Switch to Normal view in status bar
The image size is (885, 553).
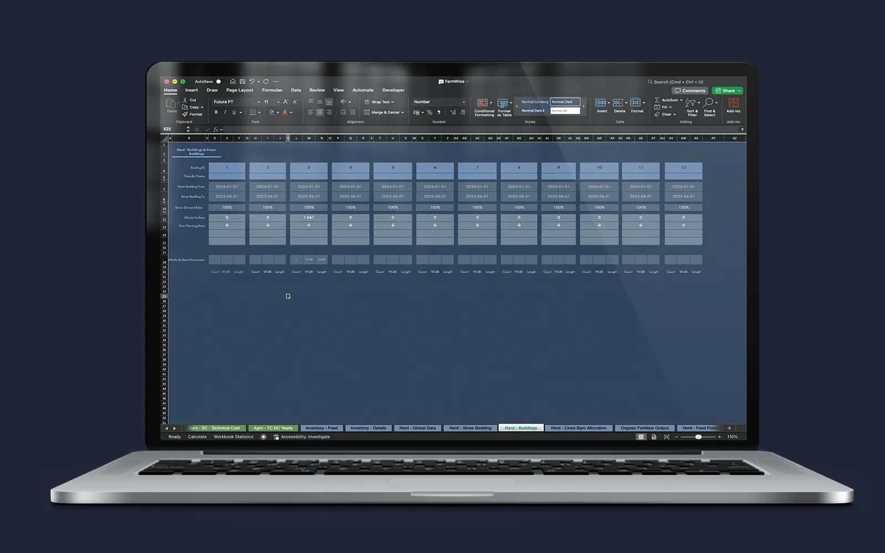click(x=641, y=437)
